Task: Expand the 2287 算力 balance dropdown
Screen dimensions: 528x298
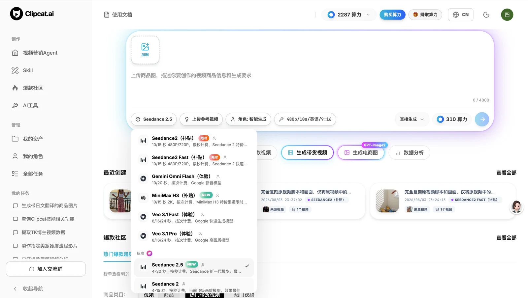Action: [349, 15]
